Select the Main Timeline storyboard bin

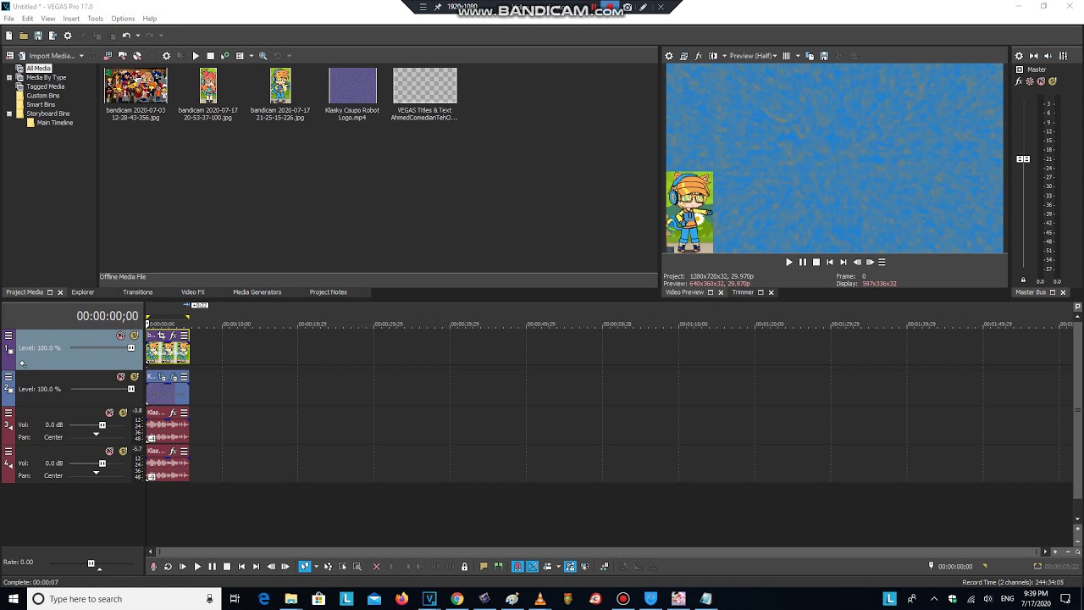click(x=55, y=123)
